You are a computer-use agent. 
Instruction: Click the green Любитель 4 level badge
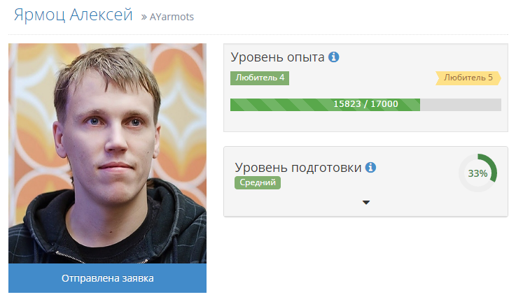[x=260, y=78]
